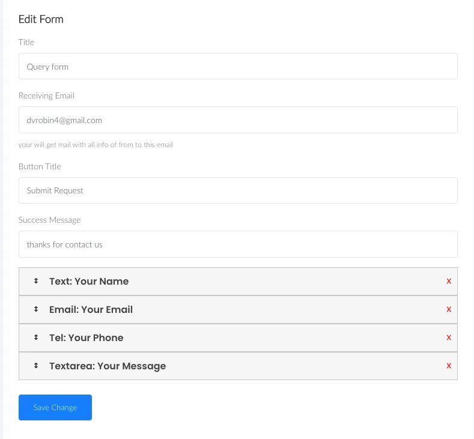Viewport: 474px width, 439px height.
Task: Click the Receiving Email input field
Action: point(238,120)
